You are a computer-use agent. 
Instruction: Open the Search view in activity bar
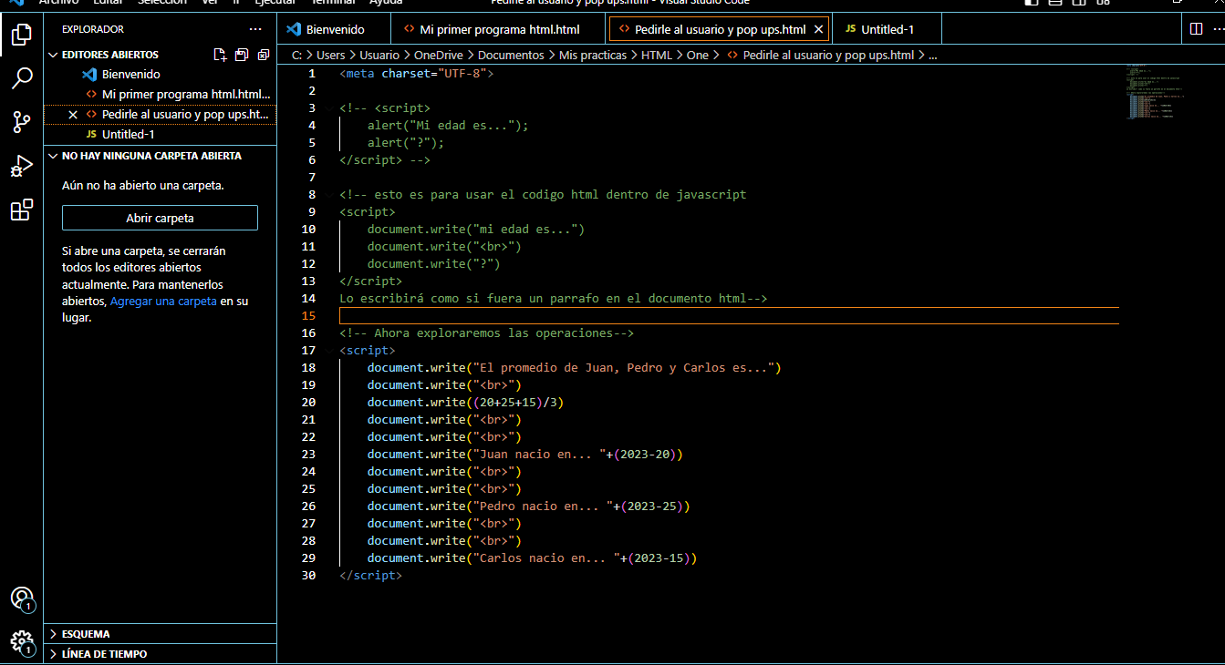point(21,77)
